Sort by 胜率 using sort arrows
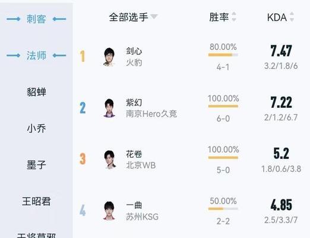The image size is (310, 238). pos(234,17)
